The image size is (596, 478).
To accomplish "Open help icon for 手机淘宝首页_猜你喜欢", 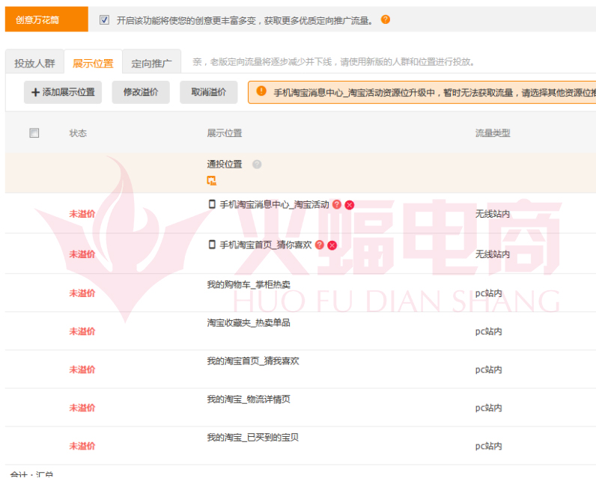I will pos(320,245).
